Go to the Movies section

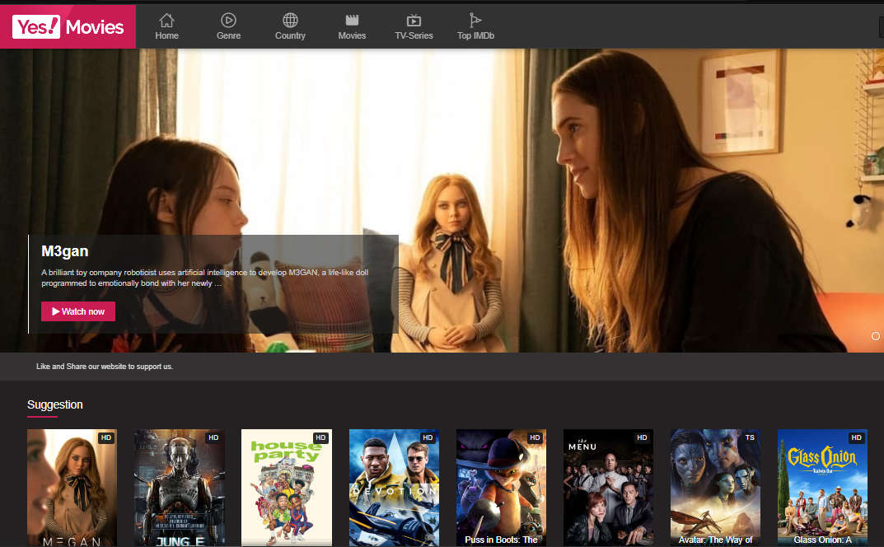352,27
